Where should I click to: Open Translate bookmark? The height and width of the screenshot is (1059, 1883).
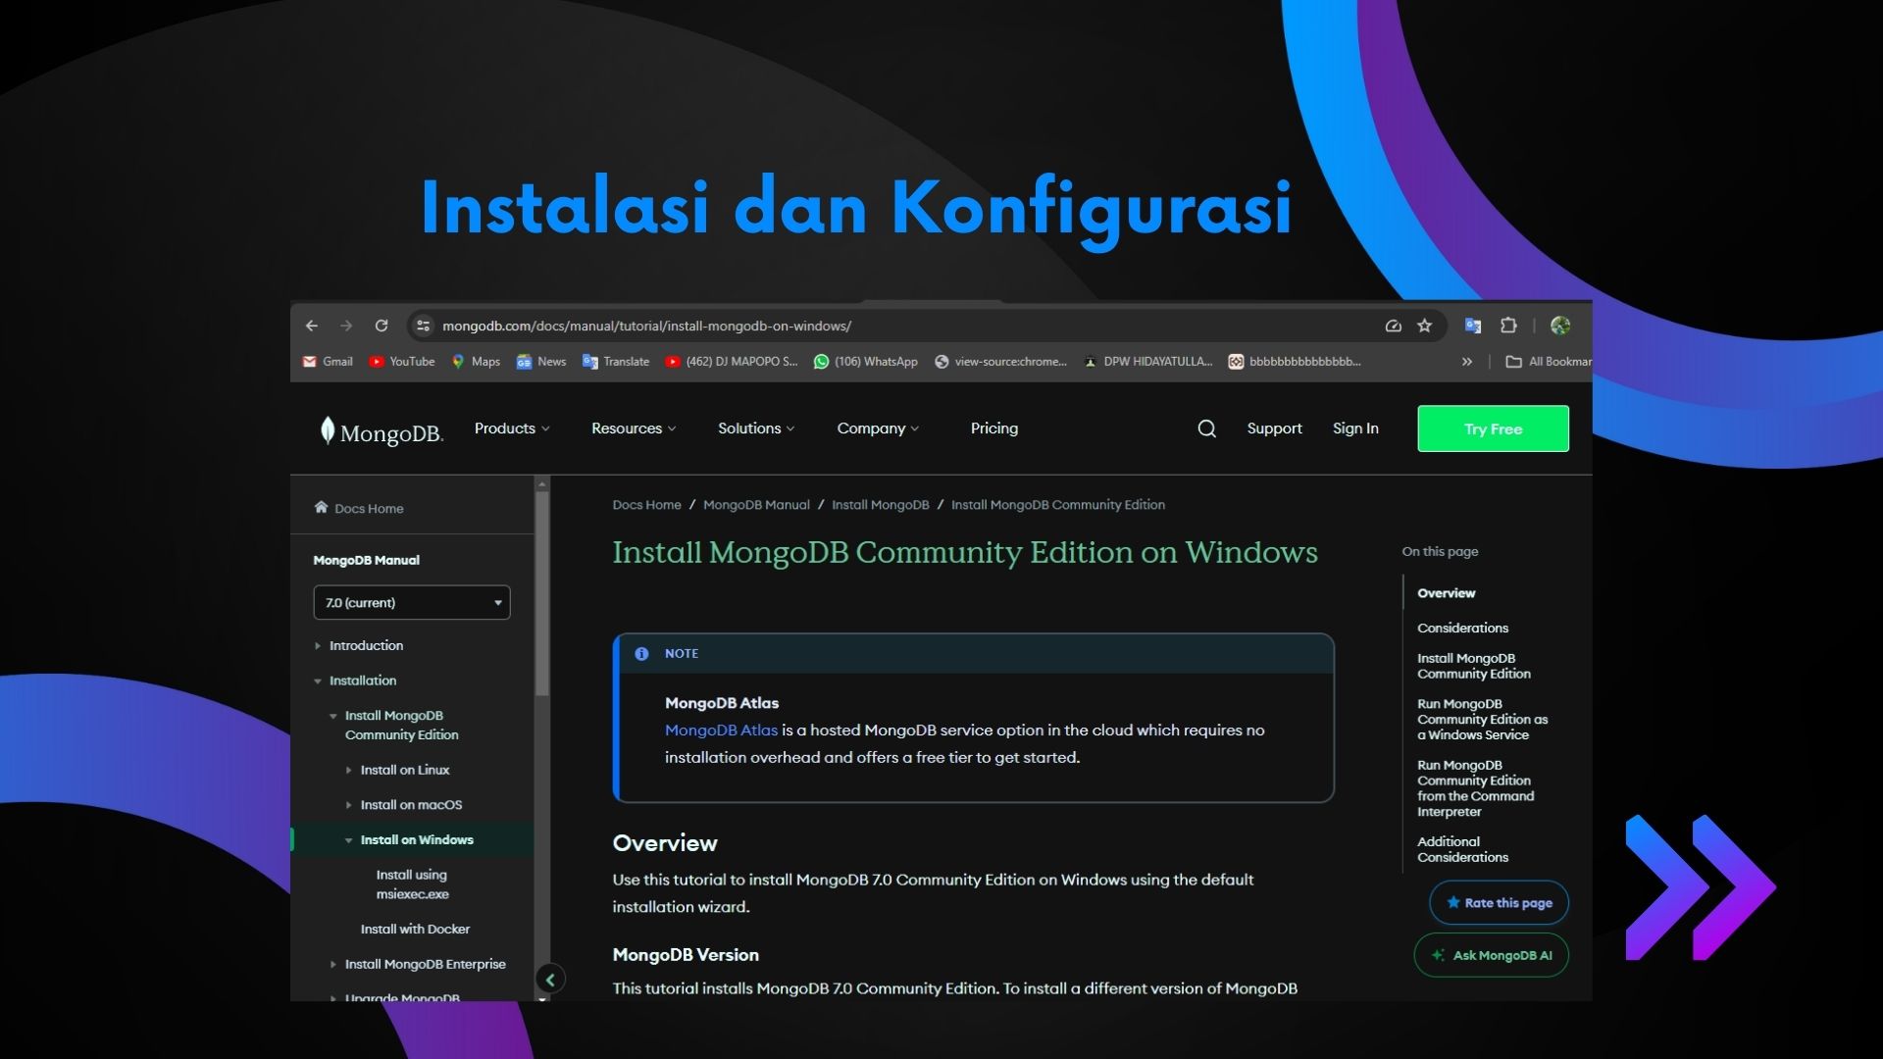[616, 362]
